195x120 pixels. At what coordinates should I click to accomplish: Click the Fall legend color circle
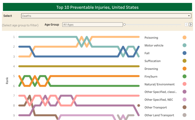(184, 53)
